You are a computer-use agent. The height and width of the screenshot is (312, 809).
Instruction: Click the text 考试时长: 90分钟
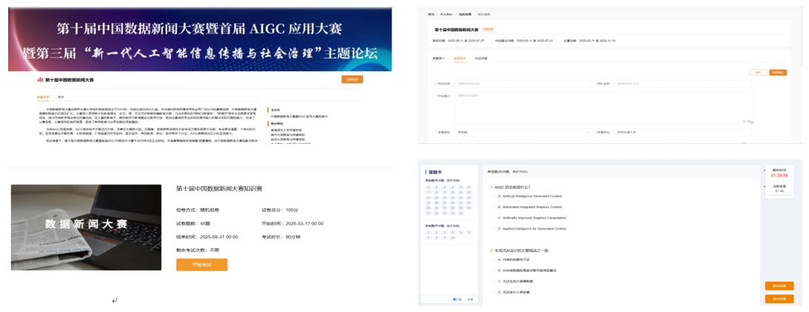(x=282, y=236)
